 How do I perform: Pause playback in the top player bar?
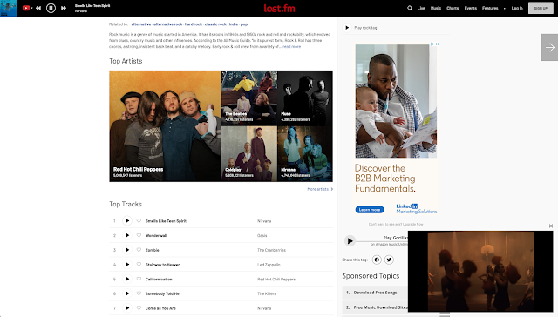[51, 8]
